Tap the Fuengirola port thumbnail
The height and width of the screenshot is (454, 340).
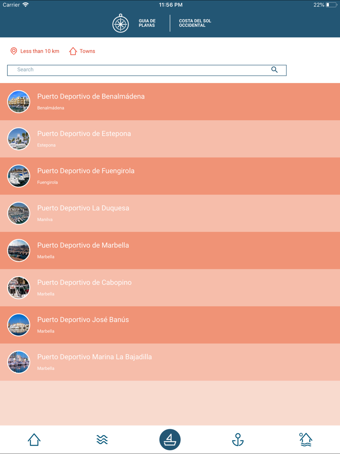19,176
